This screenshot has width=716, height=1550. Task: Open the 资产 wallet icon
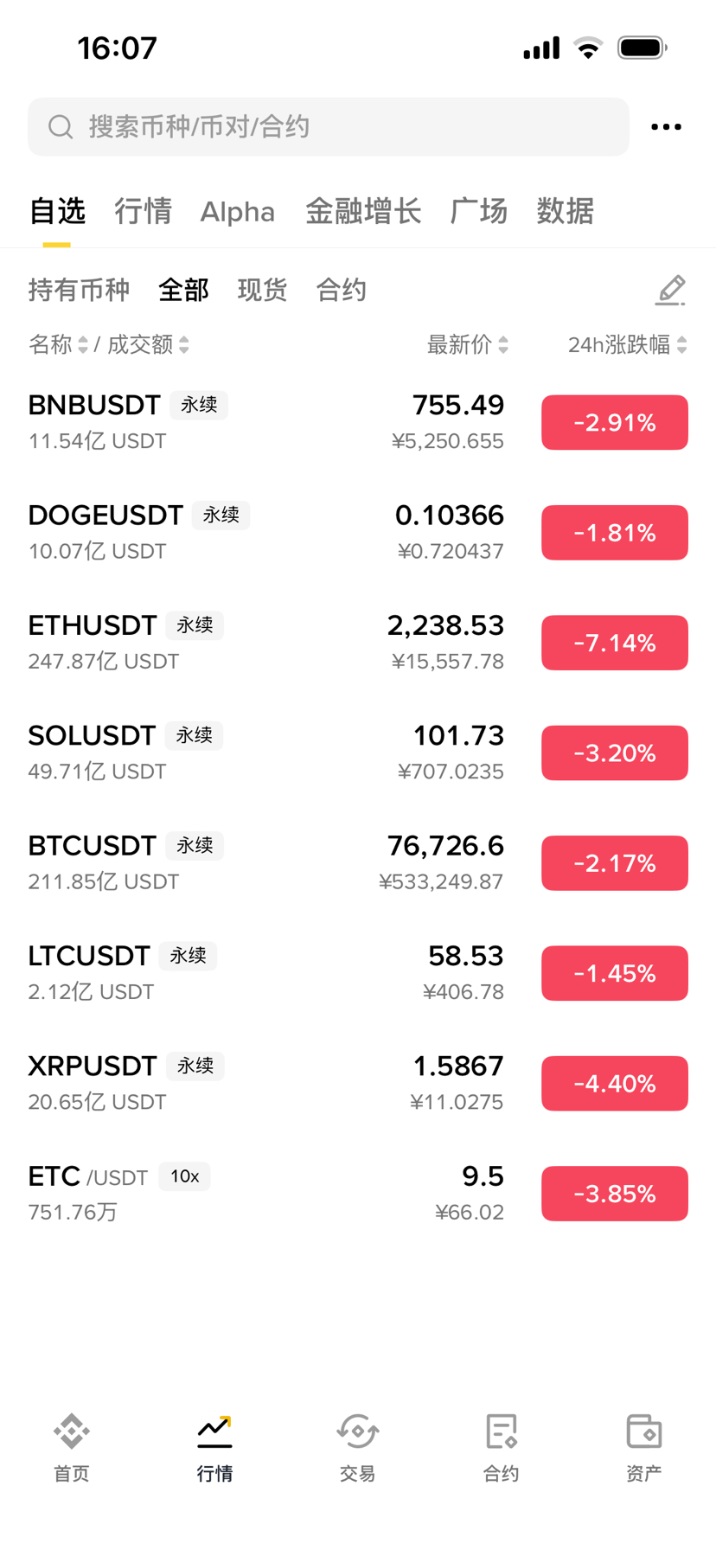coord(643,1432)
